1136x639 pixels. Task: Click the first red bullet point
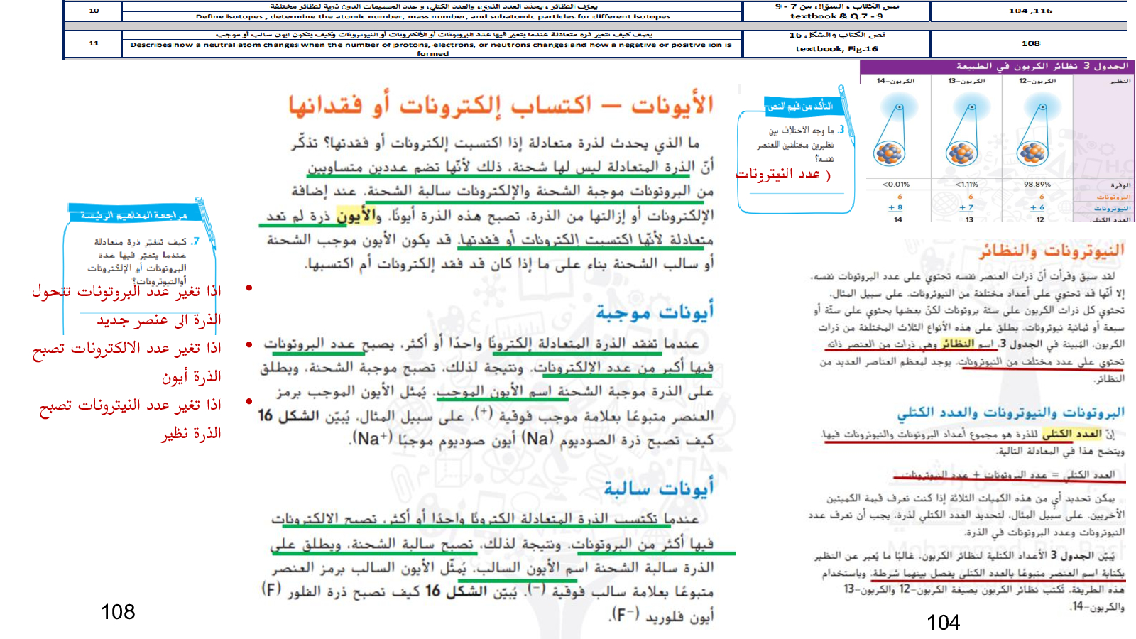[x=249, y=288]
